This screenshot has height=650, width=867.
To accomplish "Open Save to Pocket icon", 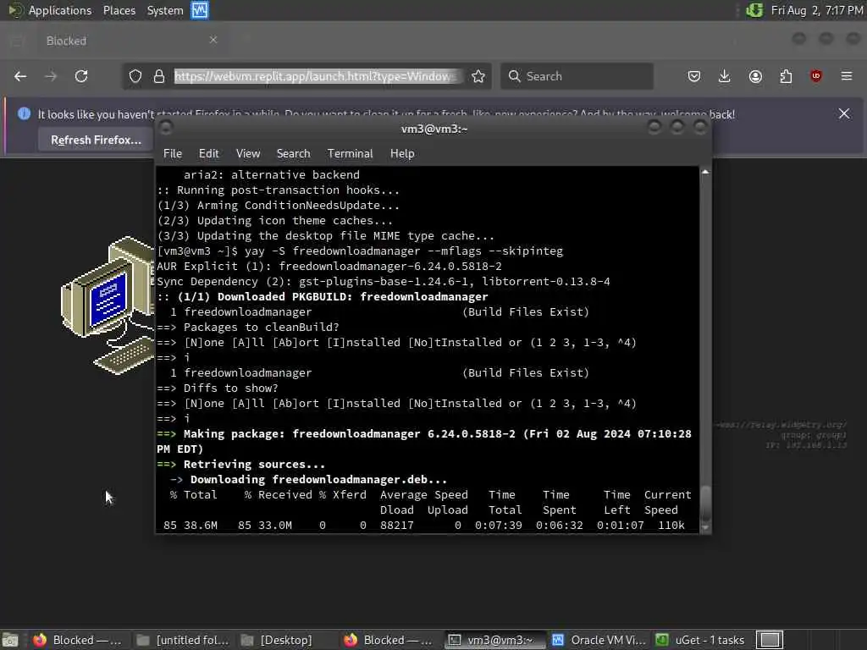I will point(694,76).
